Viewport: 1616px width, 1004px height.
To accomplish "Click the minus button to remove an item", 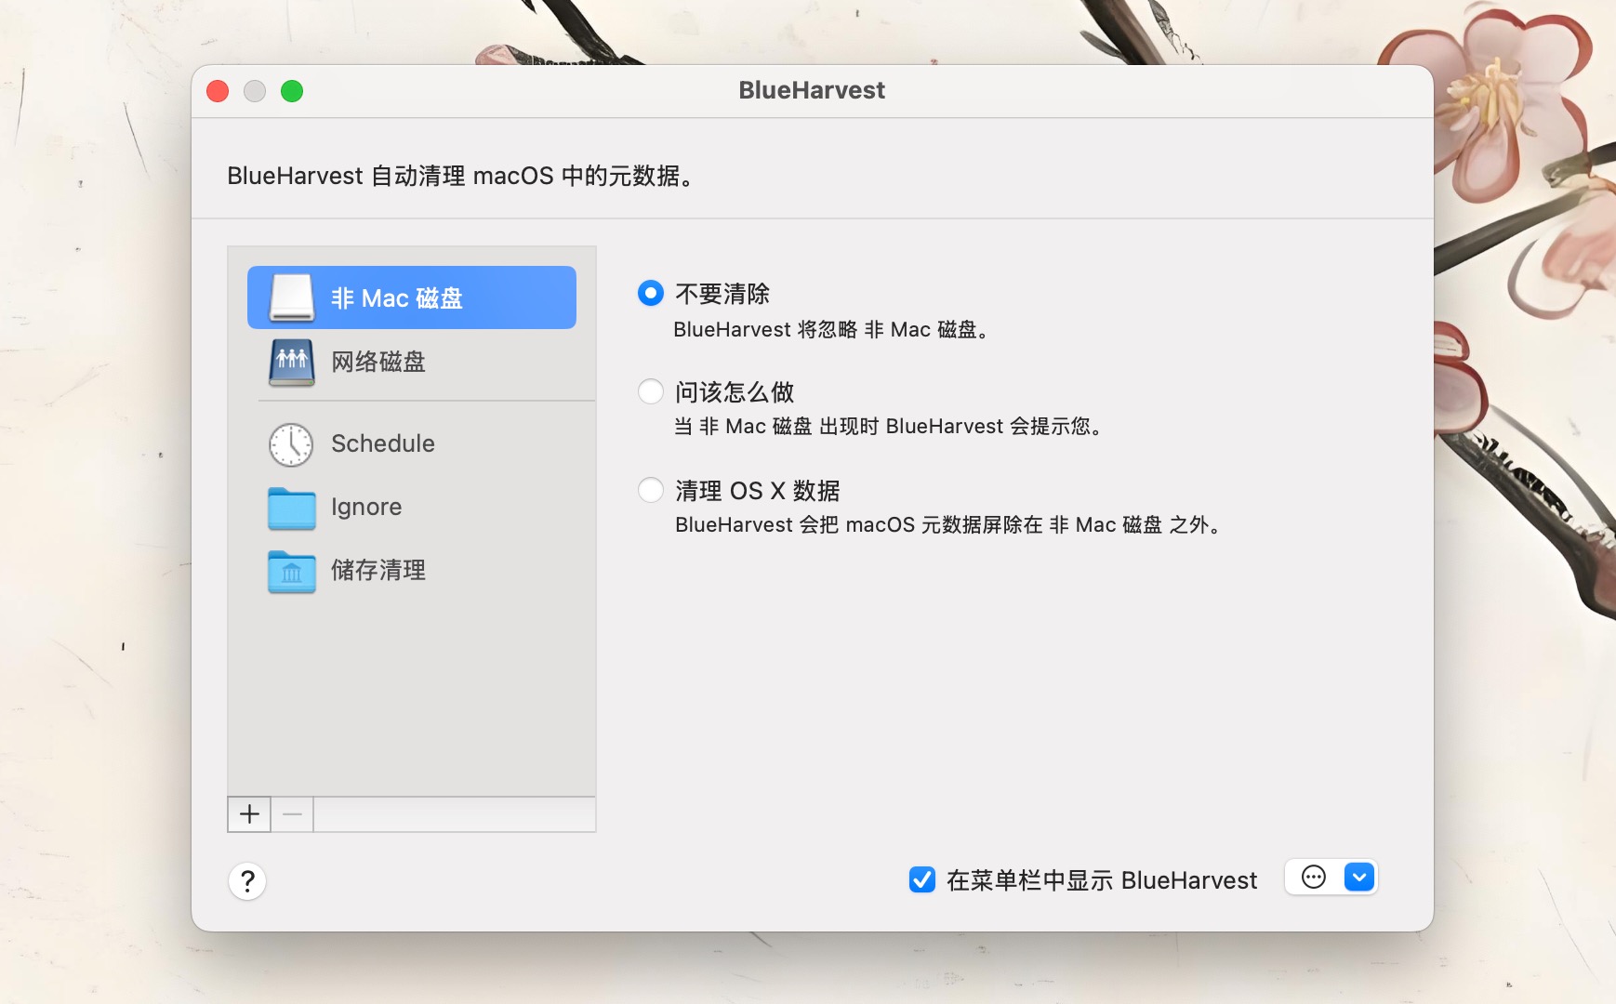I will [x=292, y=814].
